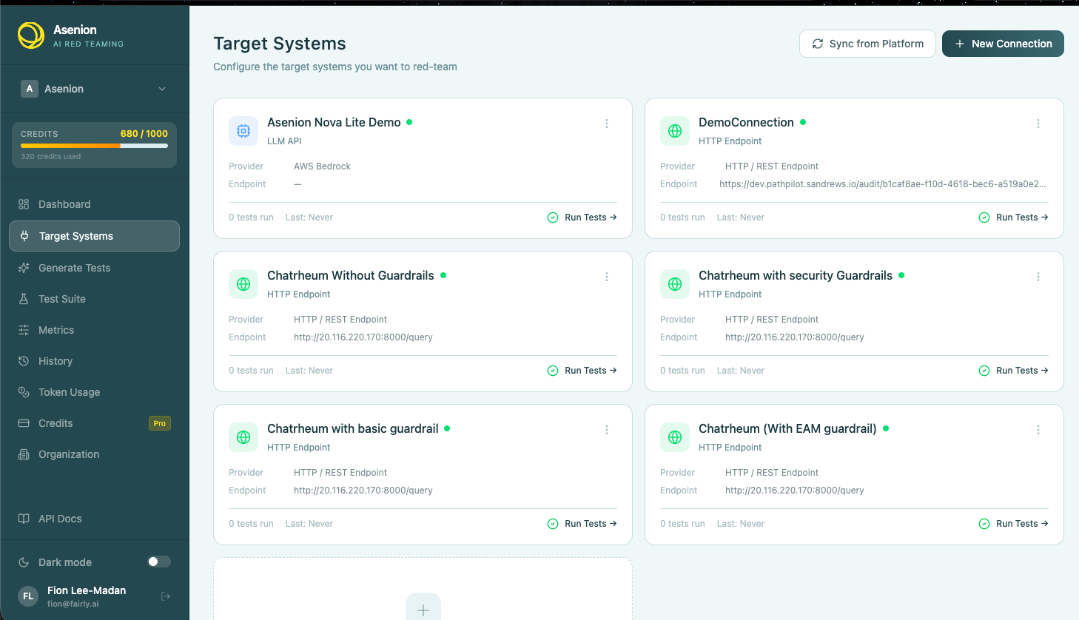Screen dimensions: 1079x620
Task: Click the LLM chip icon of Asenion Nova Lite Demo
Action: point(243,131)
